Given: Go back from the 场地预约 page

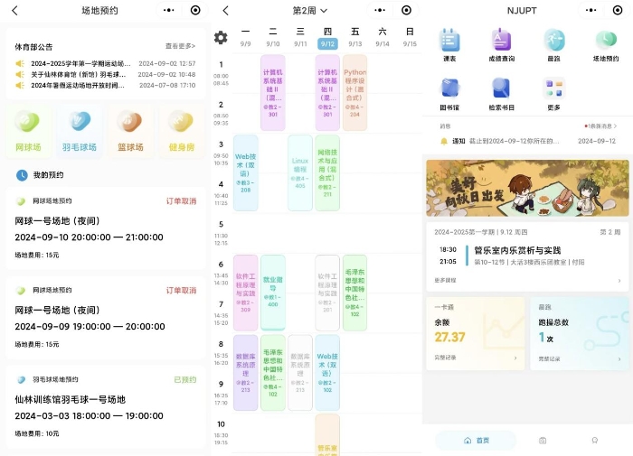Looking at the screenshot, I should [x=14, y=11].
